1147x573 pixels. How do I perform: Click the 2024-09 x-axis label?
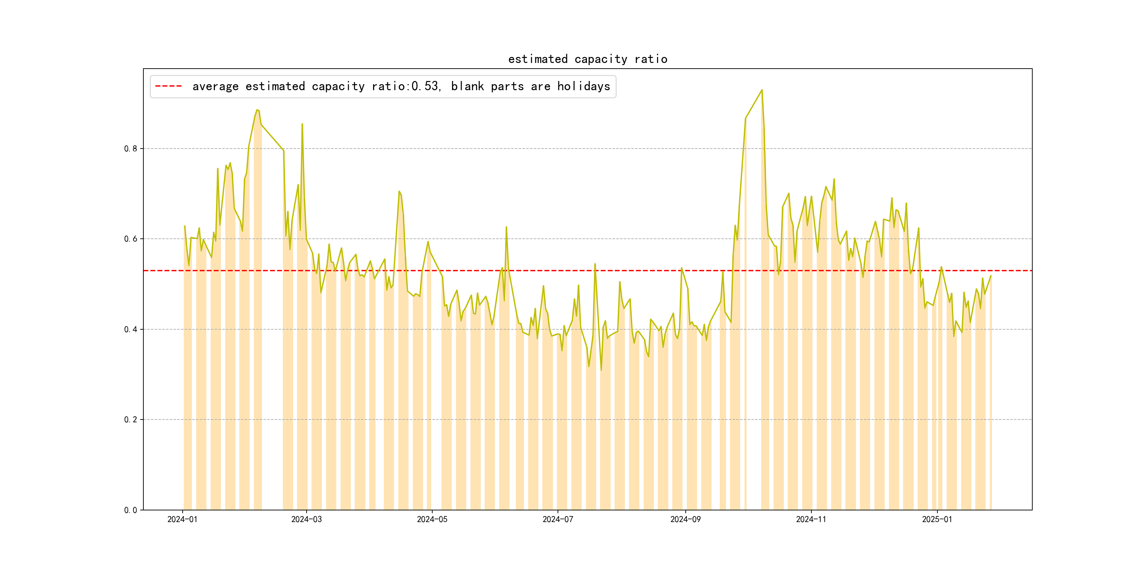point(685,519)
